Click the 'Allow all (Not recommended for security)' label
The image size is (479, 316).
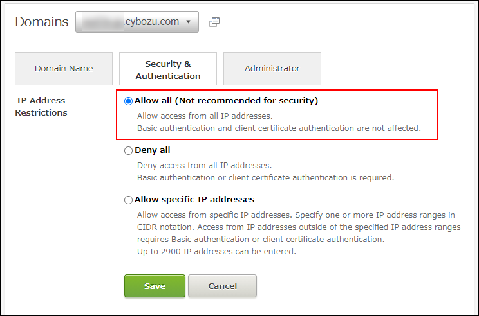click(226, 101)
